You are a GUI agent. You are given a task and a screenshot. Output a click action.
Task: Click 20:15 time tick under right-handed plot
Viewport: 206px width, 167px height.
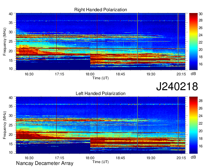tap(181, 74)
